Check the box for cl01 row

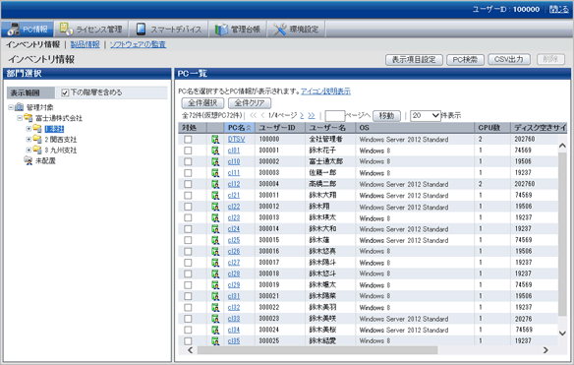pyautogui.click(x=188, y=151)
